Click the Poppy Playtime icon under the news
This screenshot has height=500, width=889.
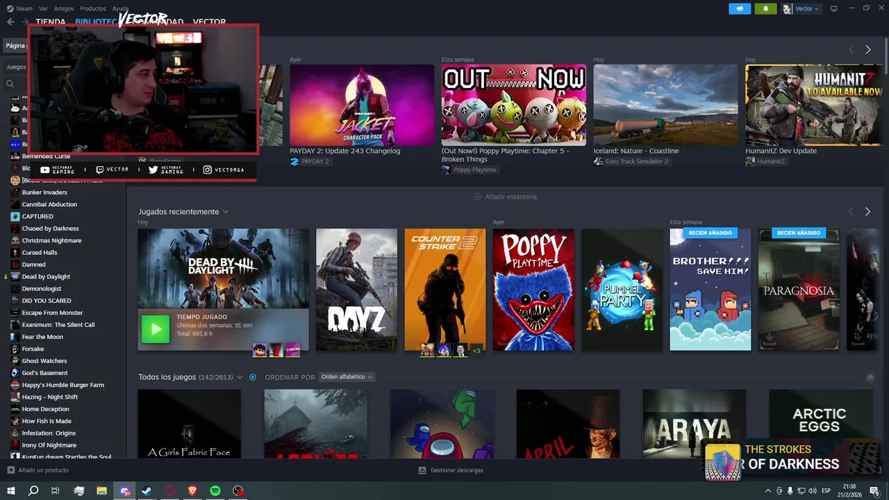point(446,170)
